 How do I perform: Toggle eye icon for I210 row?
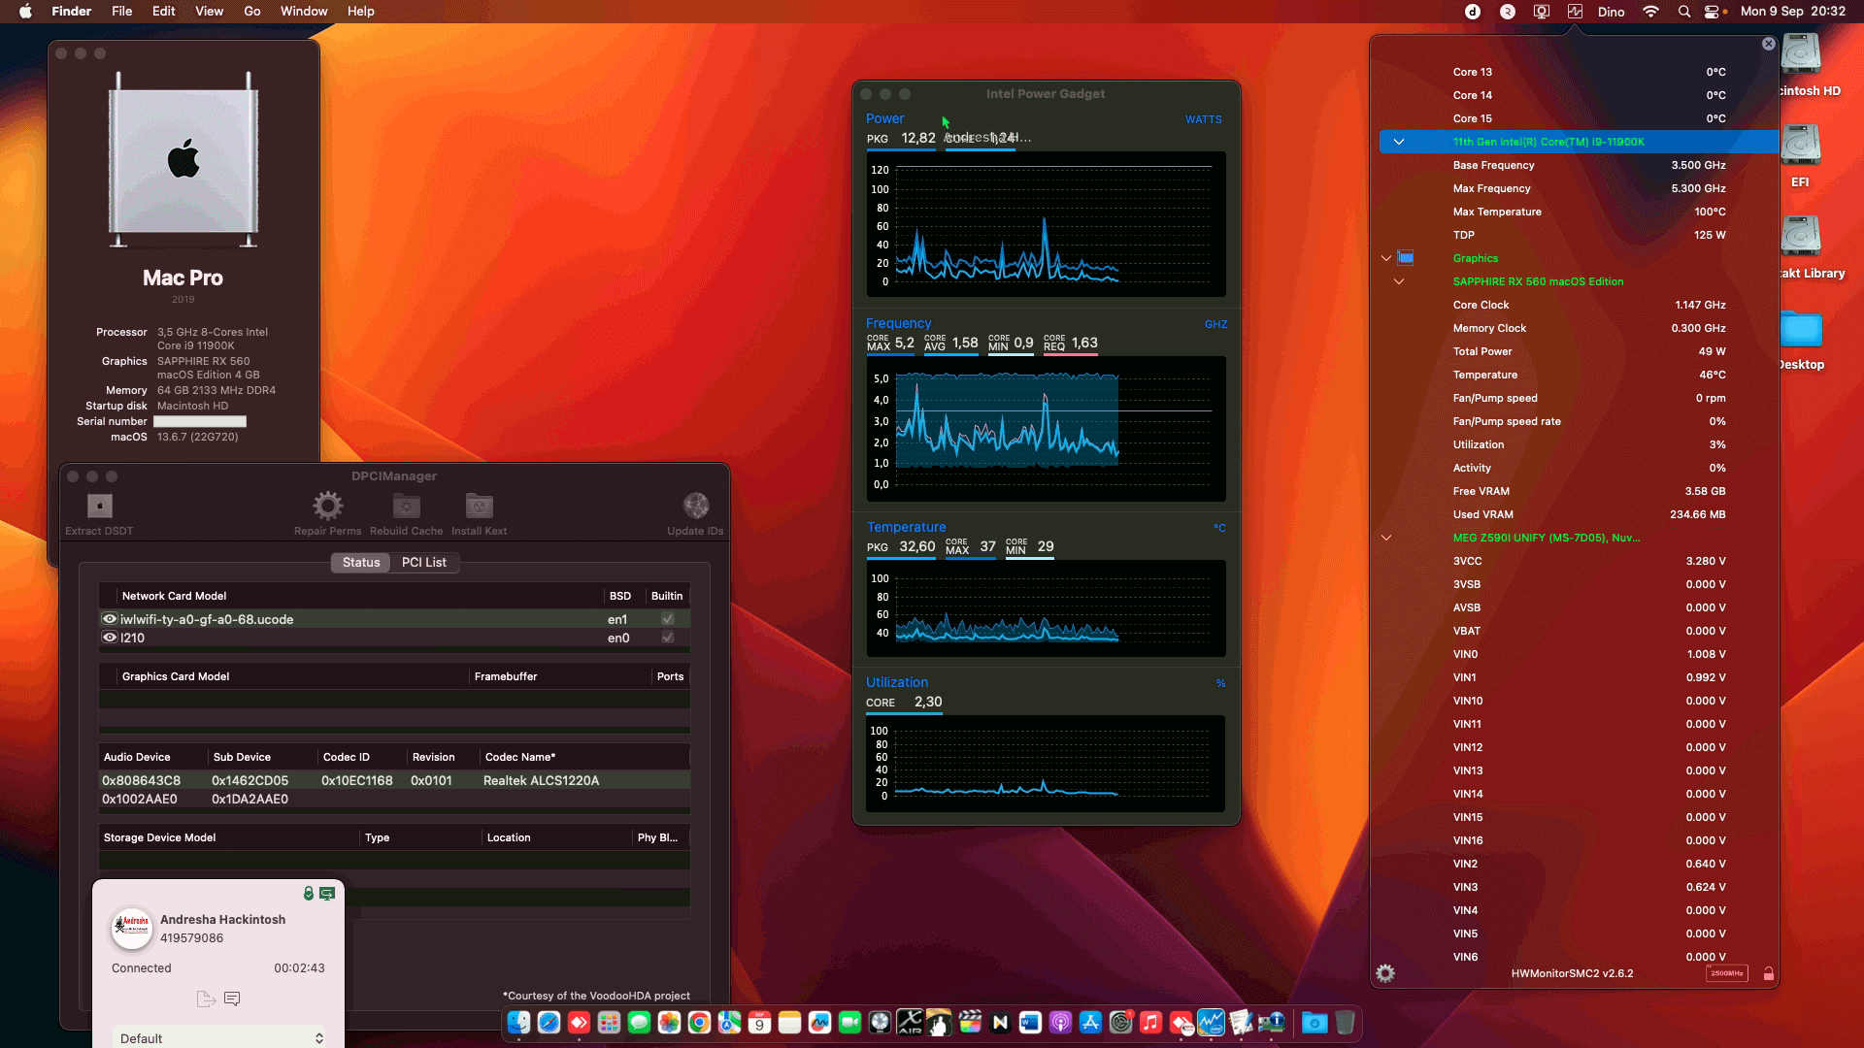(x=110, y=638)
